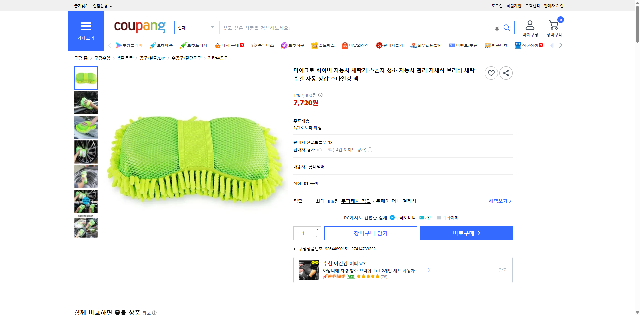Click the search magnifier icon
Screen dimensions: 640x315
pos(507,28)
